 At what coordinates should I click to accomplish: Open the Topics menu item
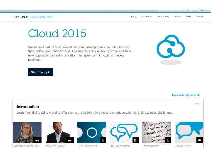[x=132, y=16]
